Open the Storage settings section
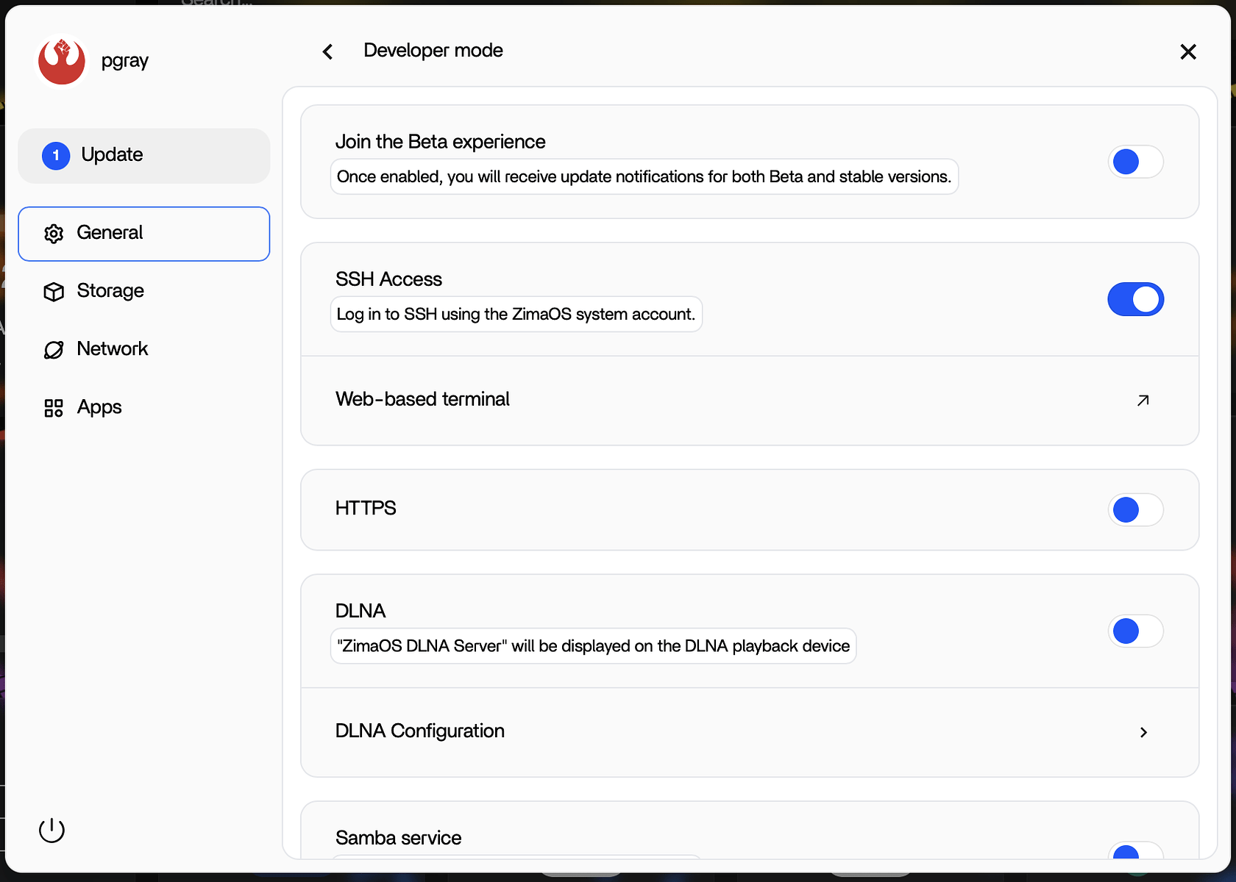 click(x=110, y=291)
